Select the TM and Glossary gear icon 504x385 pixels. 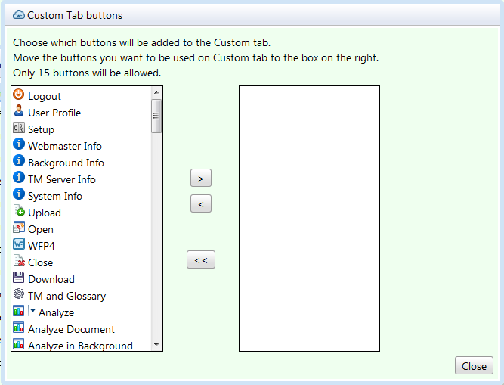click(19, 295)
